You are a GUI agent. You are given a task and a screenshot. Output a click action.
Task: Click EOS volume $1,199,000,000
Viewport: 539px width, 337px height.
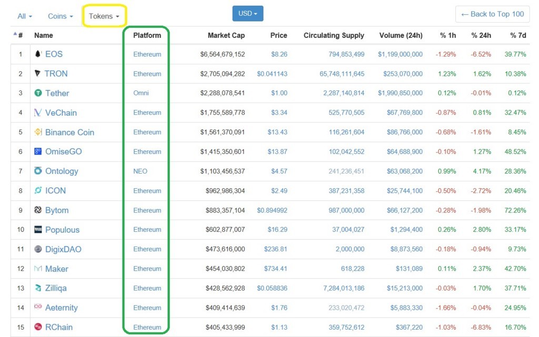(x=400, y=54)
